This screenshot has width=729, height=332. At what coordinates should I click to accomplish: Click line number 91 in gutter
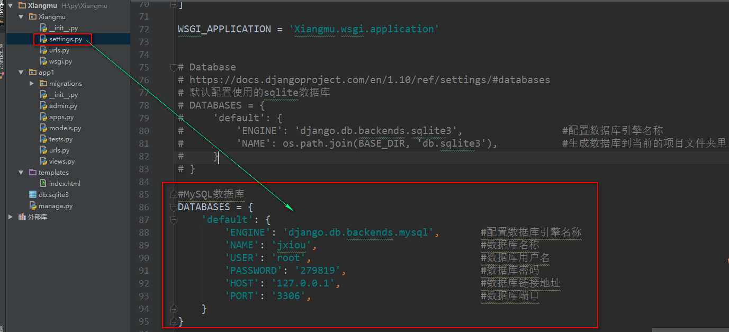click(144, 271)
